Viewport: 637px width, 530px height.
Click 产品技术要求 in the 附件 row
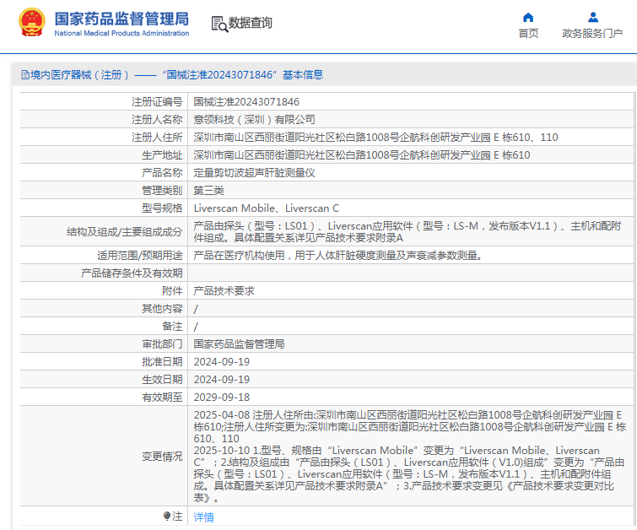[224, 290]
